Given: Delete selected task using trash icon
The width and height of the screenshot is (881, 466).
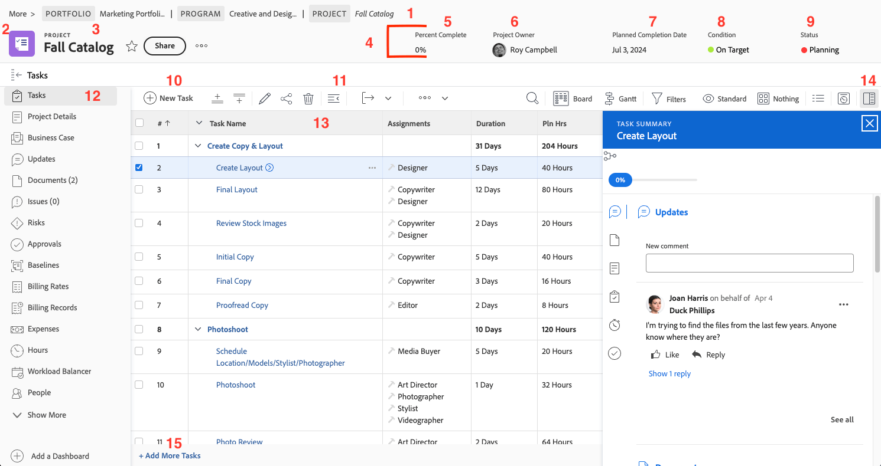Looking at the screenshot, I should point(308,98).
